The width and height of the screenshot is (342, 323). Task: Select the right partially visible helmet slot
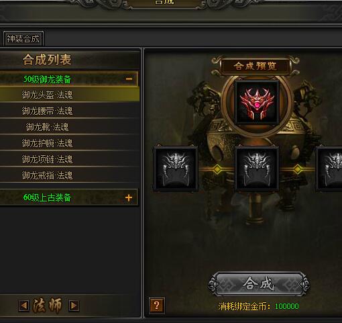pos(329,169)
